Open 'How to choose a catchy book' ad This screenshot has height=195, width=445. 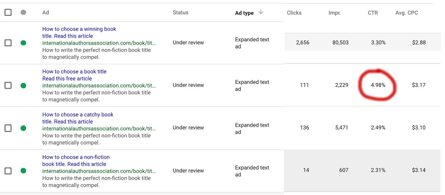[78, 115]
